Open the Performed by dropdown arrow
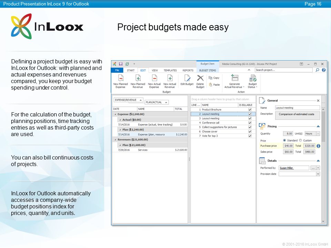The image size is (331, 248). coord(318,168)
